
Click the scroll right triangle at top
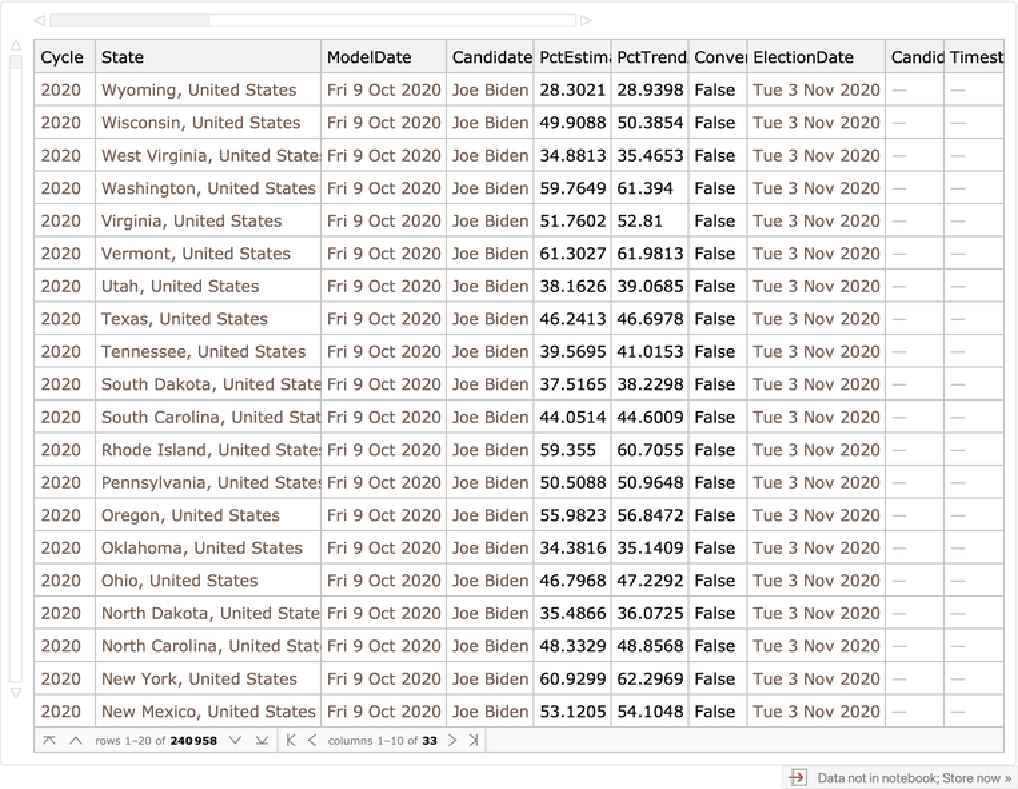pos(586,21)
